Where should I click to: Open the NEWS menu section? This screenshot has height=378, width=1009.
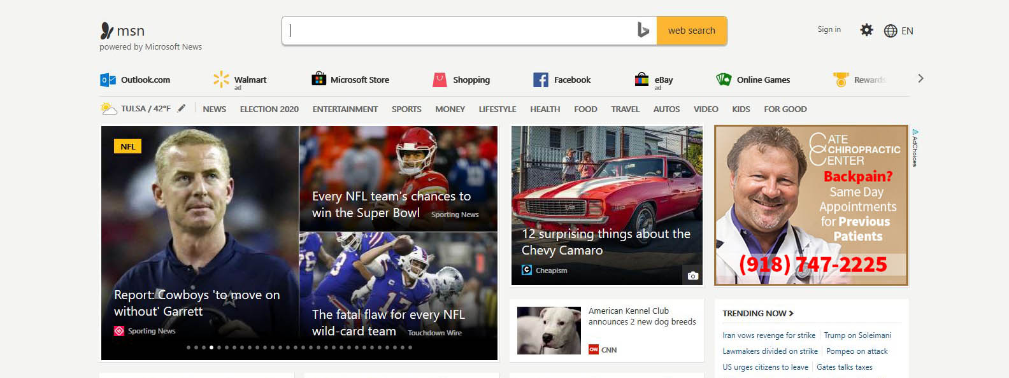(x=215, y=109)
